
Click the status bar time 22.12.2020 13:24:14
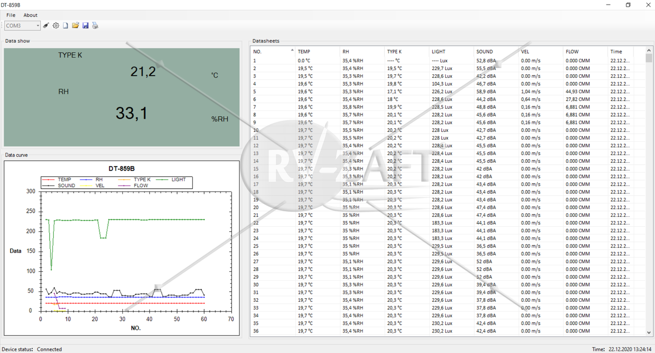[x=630, y=349]
